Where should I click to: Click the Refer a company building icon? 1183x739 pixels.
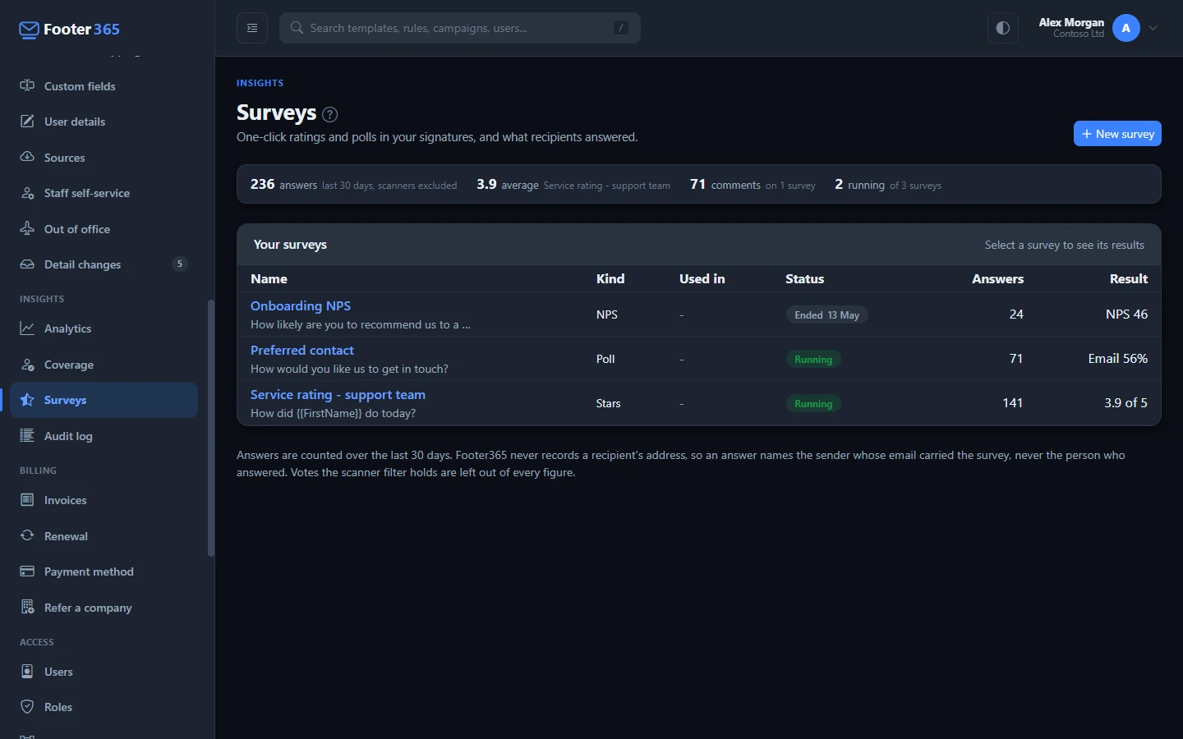click(x=27, y=608)
